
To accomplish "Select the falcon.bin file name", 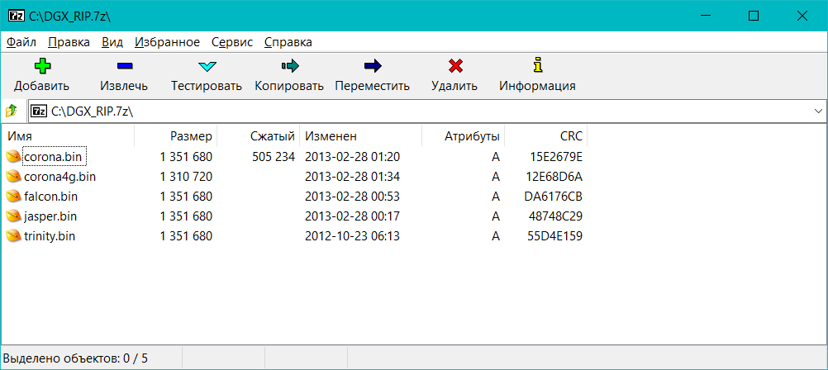I will 50,197.
